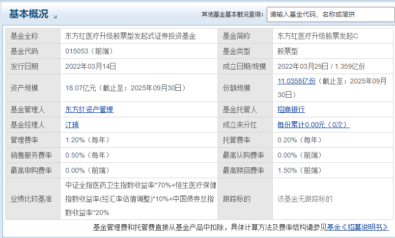Click the 业绩比较基准 row label

[x=31, y=199]
